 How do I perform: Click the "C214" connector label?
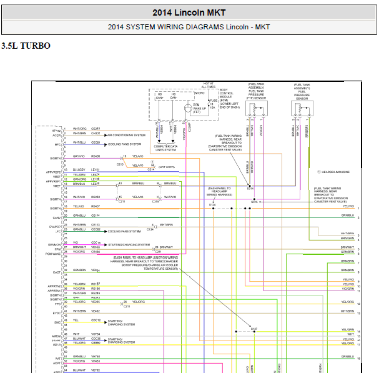(x=151, y=169)
